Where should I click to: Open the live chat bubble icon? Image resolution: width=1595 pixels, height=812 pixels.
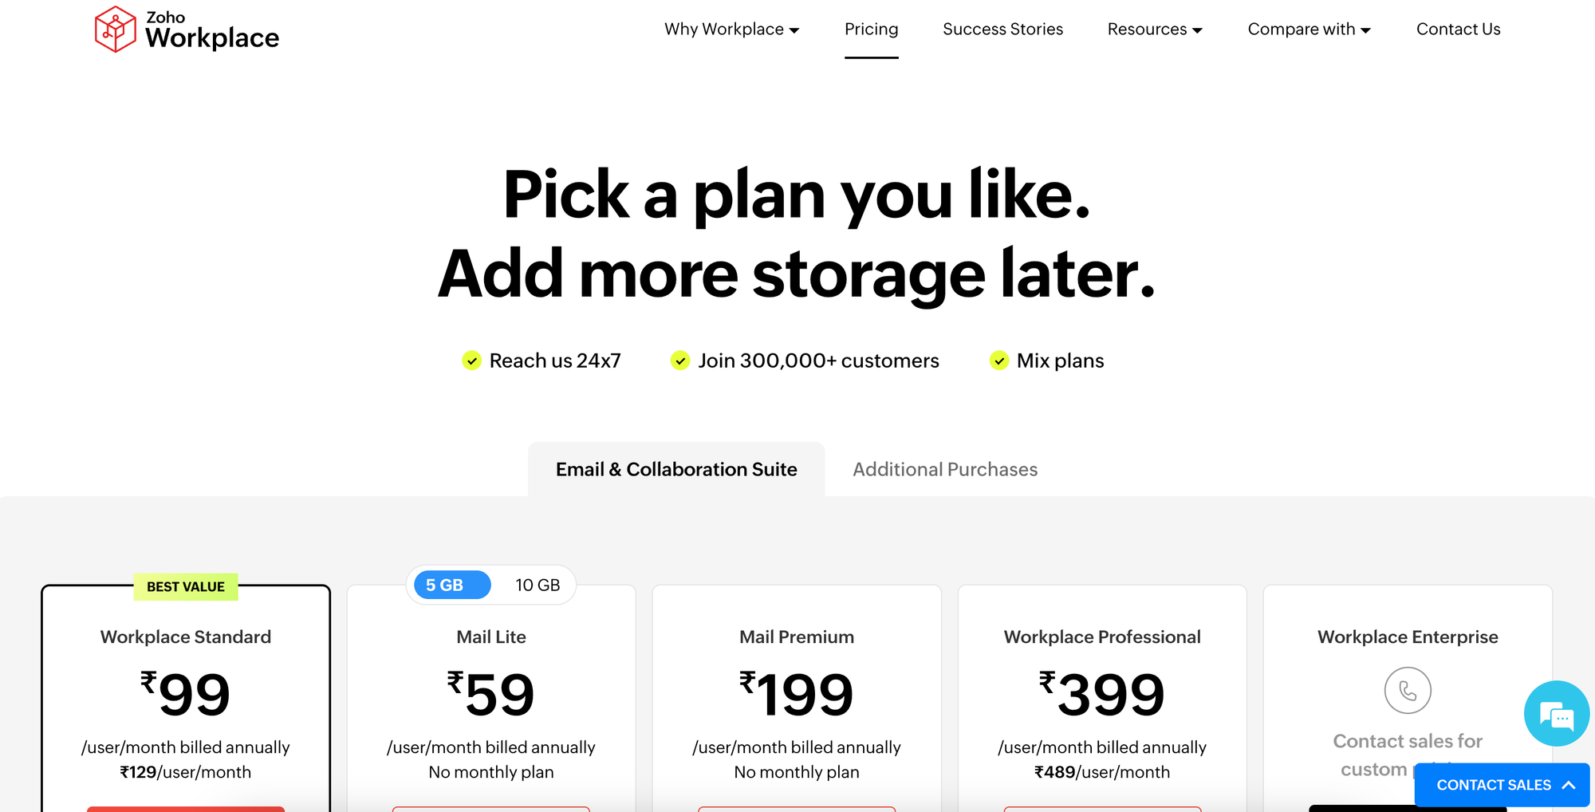(1556, 714)
